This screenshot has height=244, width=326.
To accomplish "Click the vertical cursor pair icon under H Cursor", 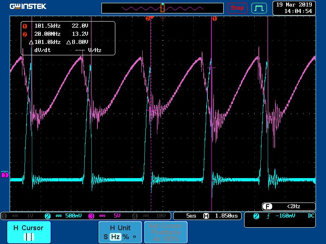I will 29,237.
